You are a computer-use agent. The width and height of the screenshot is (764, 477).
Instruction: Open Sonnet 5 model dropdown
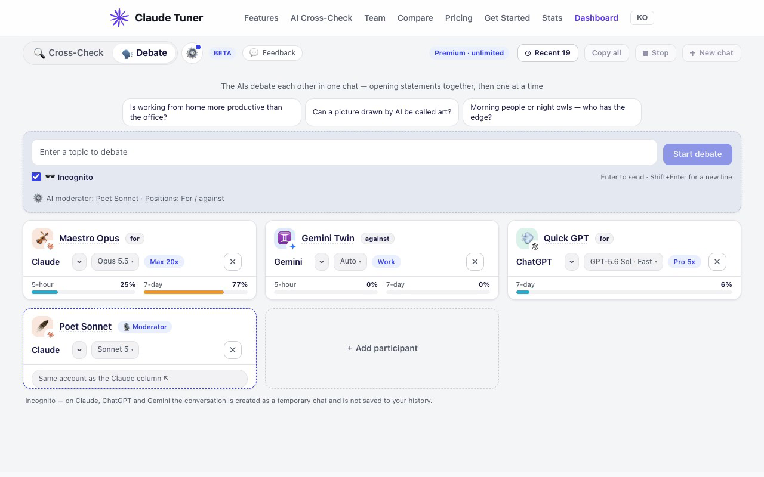[115, 350]
